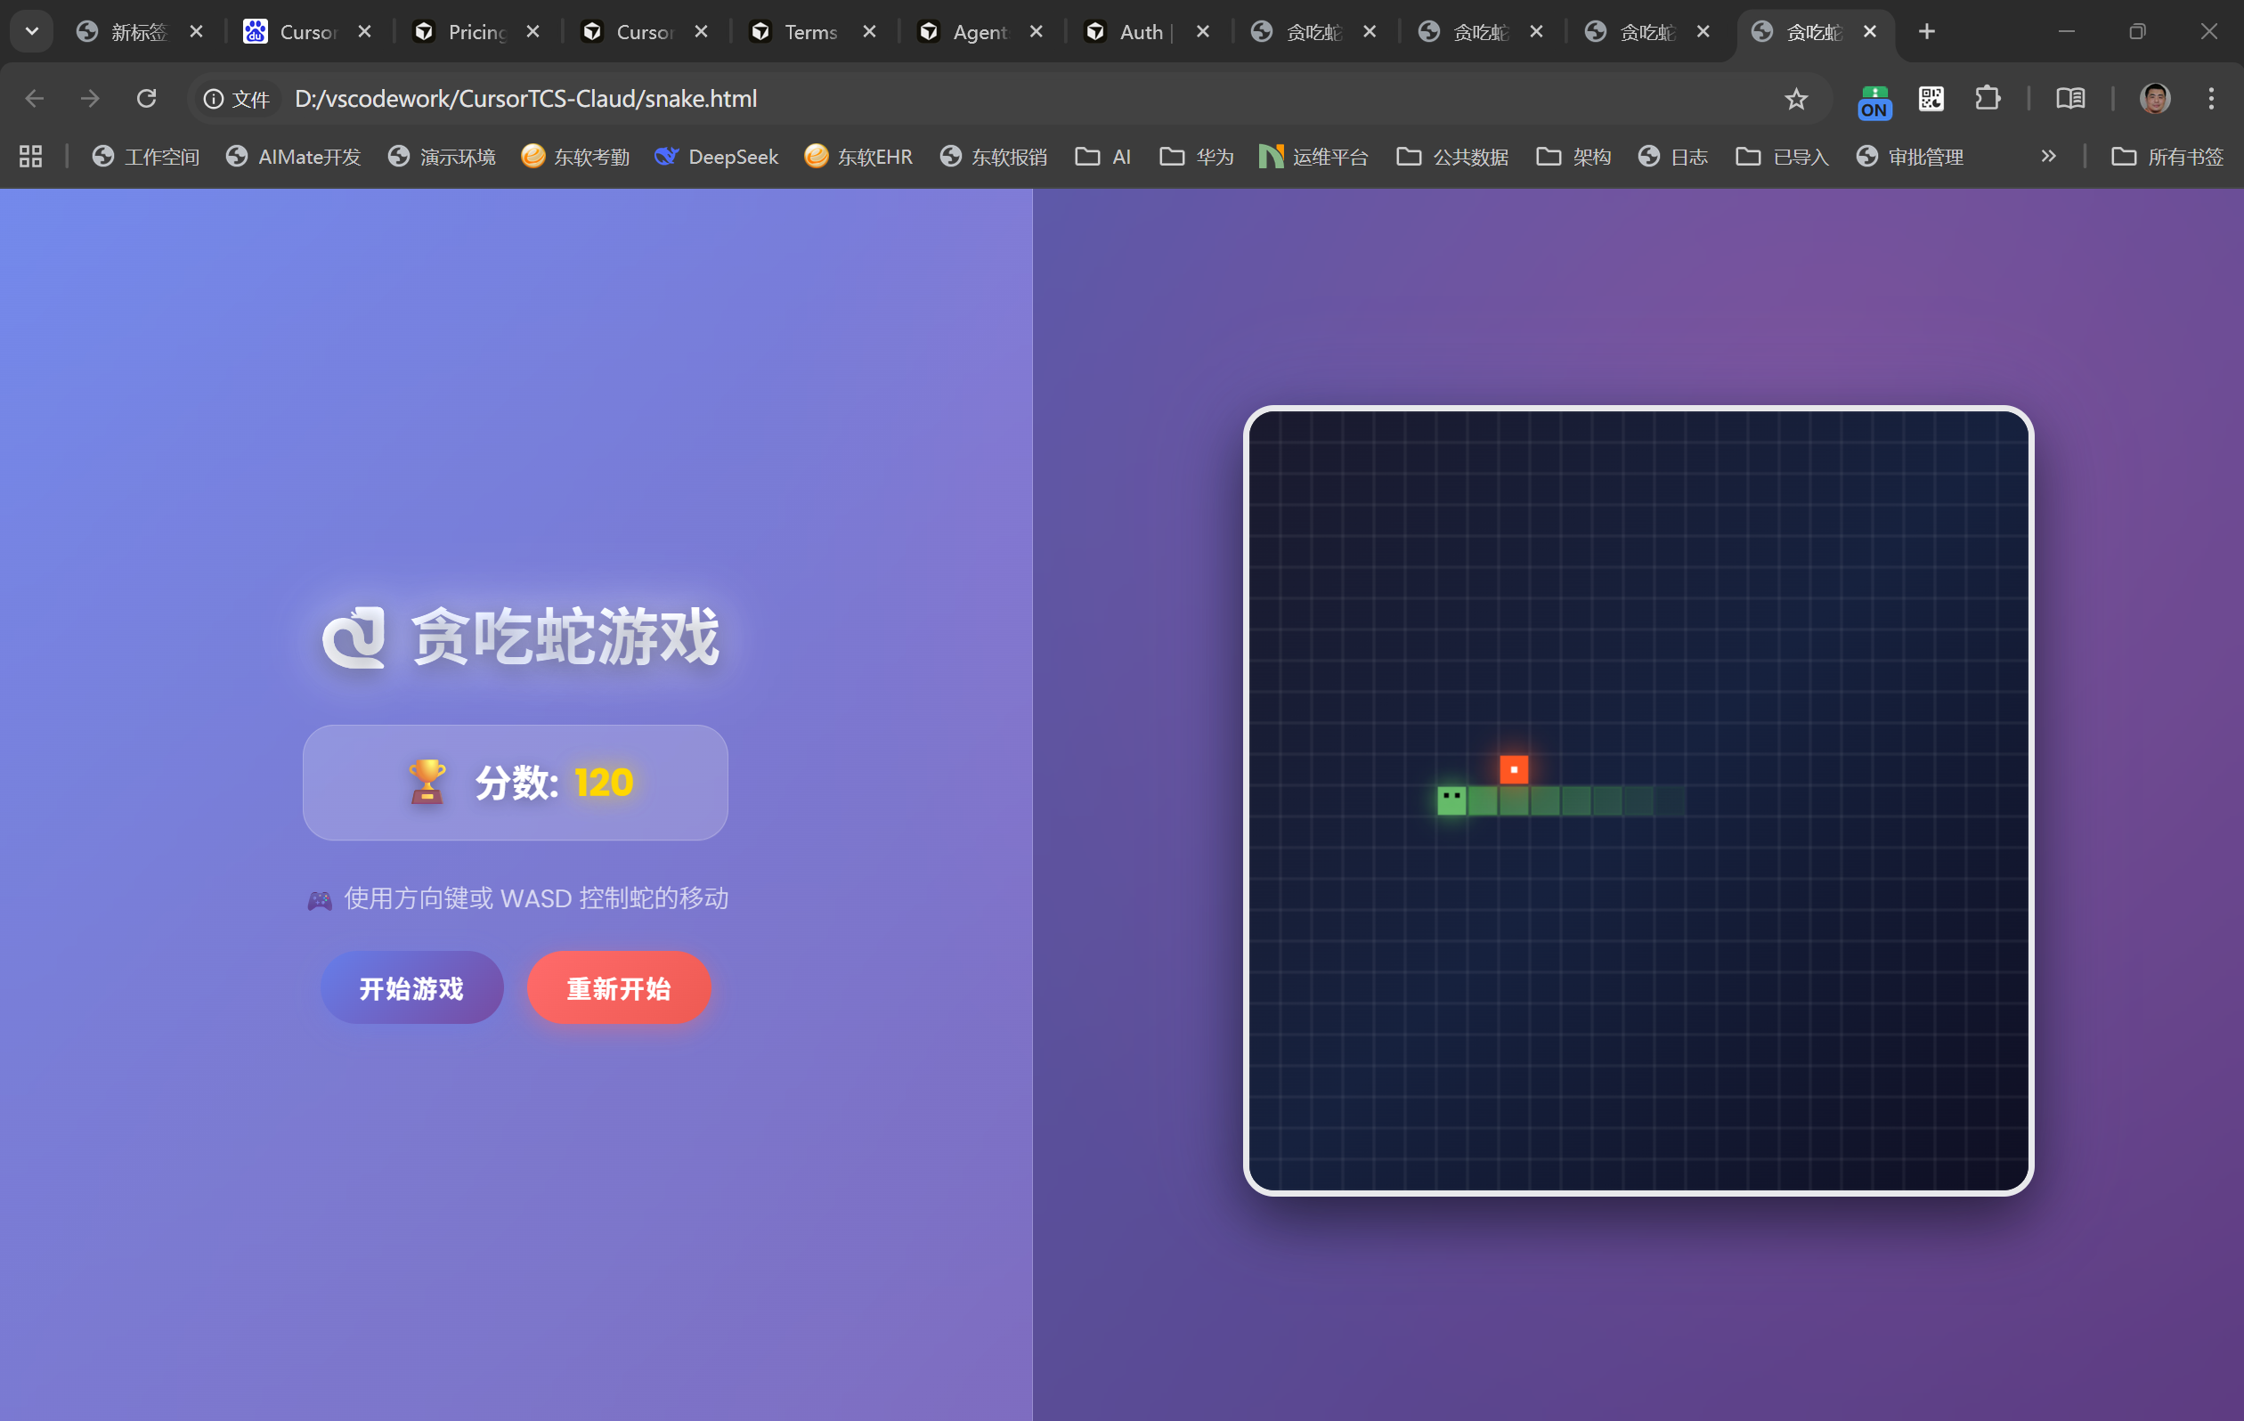The width and height of the screenshot is (2244, 1421).
Task: Open the DeepSeek bookmark
Action: (717, 157)
